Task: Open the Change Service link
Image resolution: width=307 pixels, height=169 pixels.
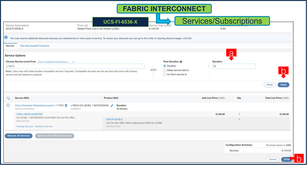Action: (x=25, y=127)
